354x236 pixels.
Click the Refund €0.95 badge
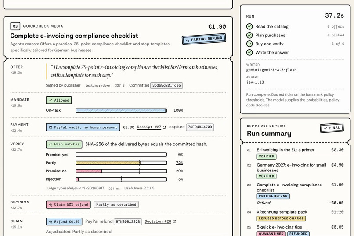[x=64, y=222]
